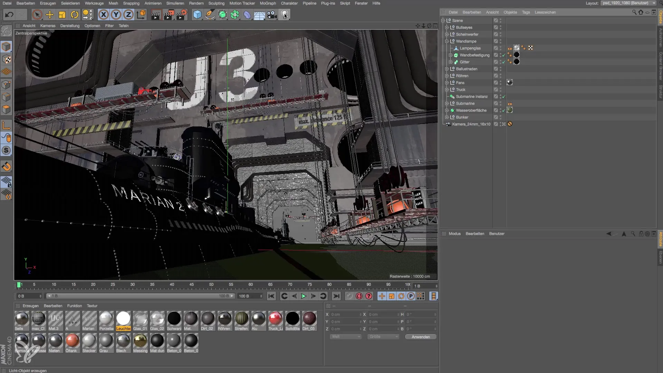663x373 pixels.
Task: Click the snap S icon in sidebar
Action: [x=7, y=151]
